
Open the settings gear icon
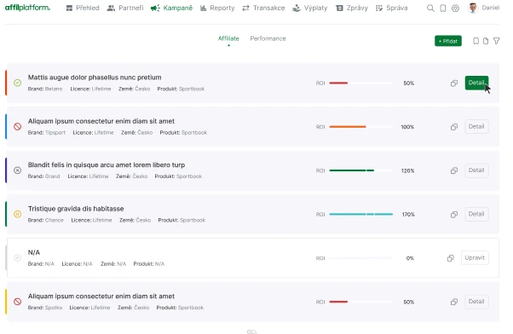455,9
